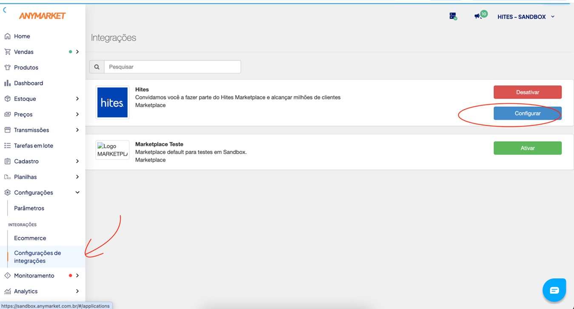Click the Pesquisar search field
This screenshot has height=309, width=574.
173,67
